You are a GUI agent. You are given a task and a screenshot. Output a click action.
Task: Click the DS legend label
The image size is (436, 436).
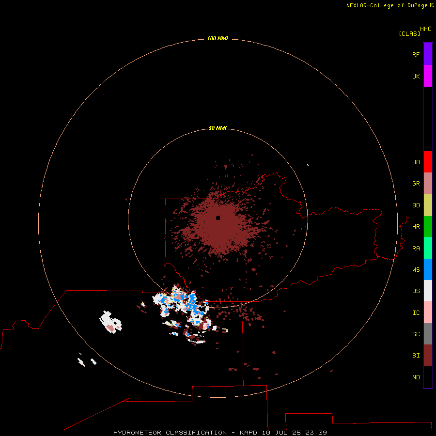pos(416,291)
